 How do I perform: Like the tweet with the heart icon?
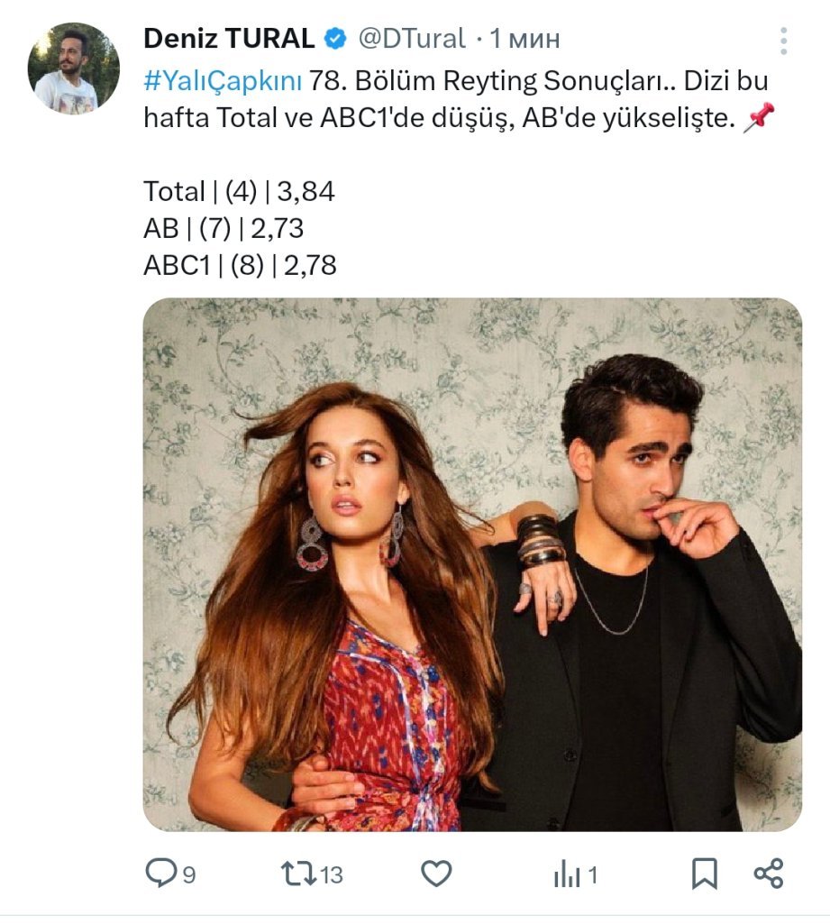tap(436, 873)
